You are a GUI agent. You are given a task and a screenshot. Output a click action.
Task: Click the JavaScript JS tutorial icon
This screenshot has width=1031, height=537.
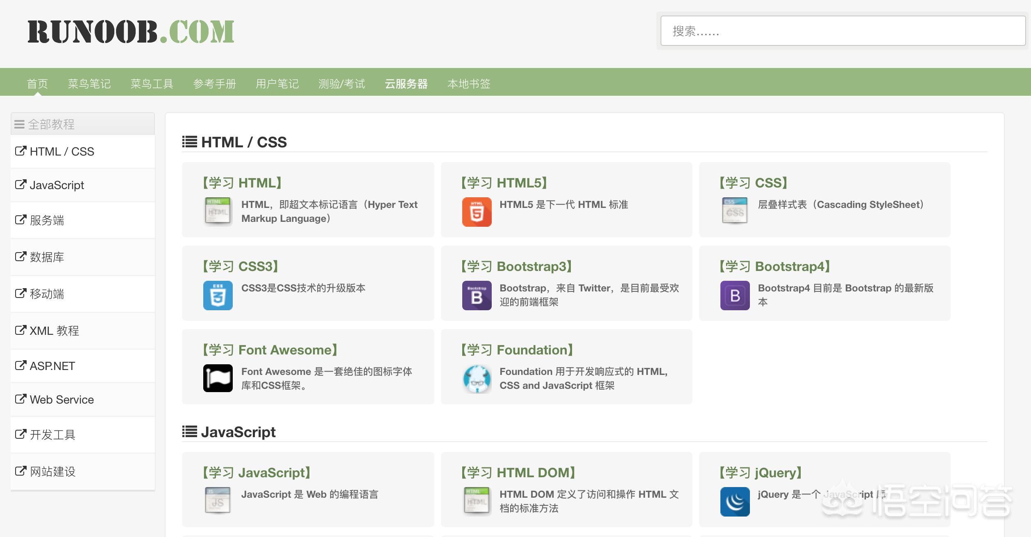(218, 500)
